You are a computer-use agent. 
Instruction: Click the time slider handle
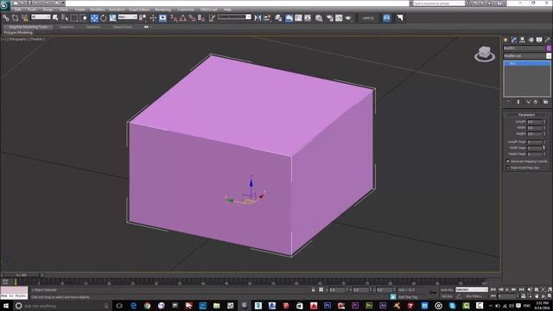pyautogui.click(x=21, y=275)
